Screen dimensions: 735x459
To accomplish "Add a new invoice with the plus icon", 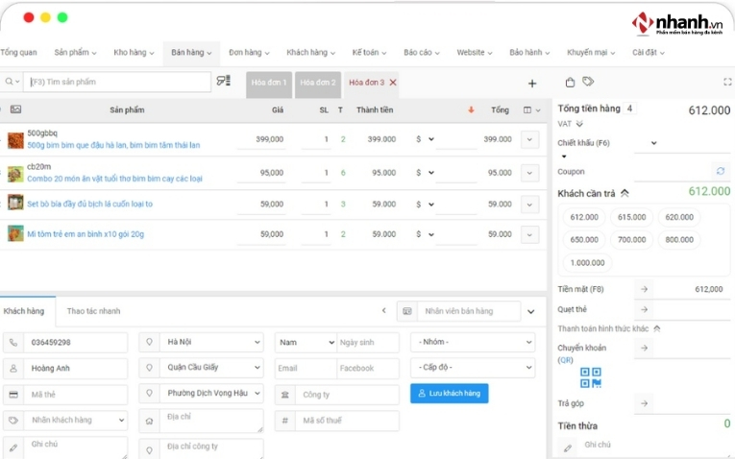I will click(532, 84).
